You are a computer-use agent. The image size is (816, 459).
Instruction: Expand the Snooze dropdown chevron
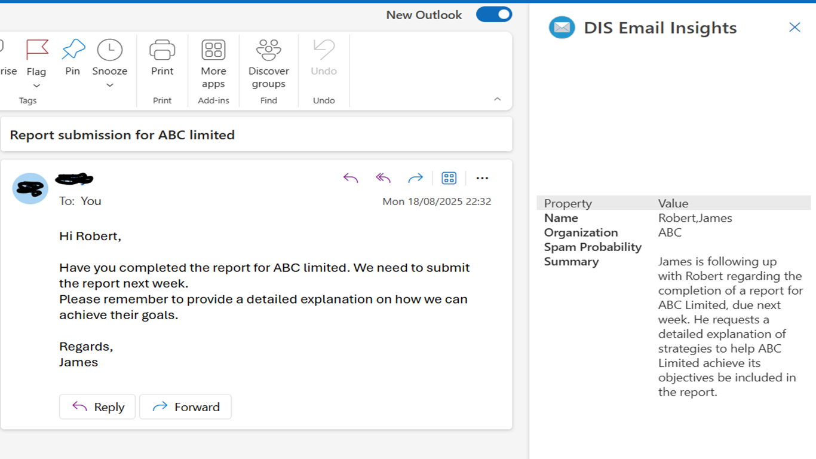tap(110, 85)
